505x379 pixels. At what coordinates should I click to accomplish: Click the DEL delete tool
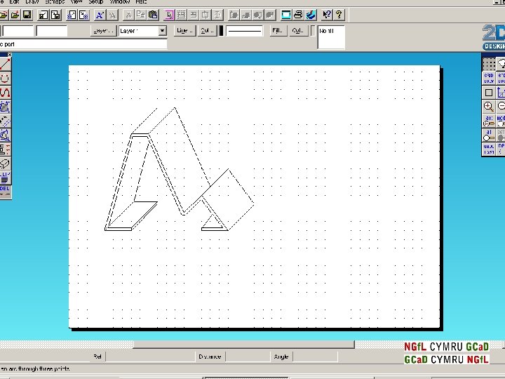[x=5, y=191]
